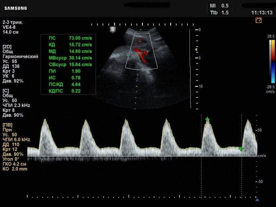Click the S probe orientation marker

coord(113,29)
